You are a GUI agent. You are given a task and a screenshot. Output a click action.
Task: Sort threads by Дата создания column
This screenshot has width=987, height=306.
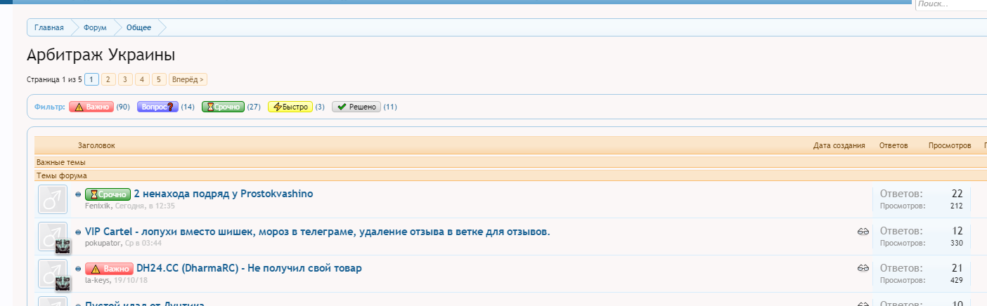[x=839, y=145]
